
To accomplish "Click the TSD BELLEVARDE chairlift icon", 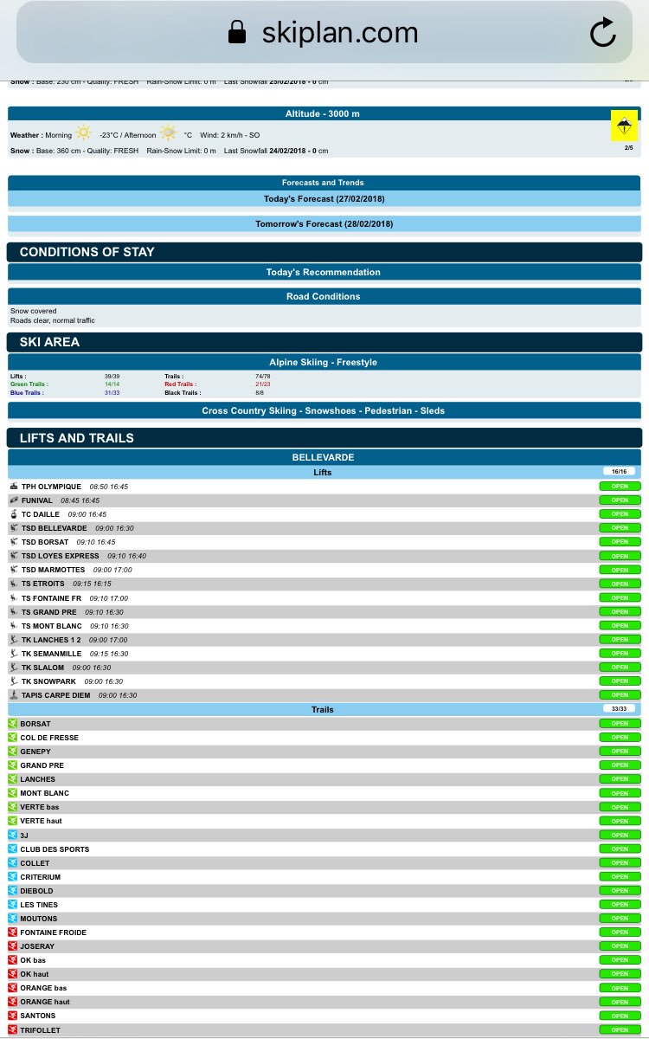I will point(14,528).
